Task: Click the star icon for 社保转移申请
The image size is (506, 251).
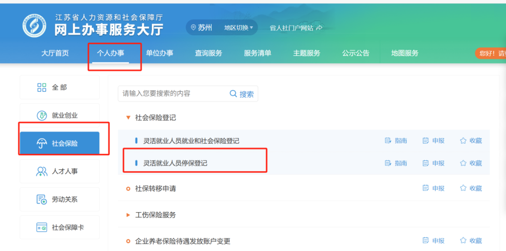Action: [463, 188]
